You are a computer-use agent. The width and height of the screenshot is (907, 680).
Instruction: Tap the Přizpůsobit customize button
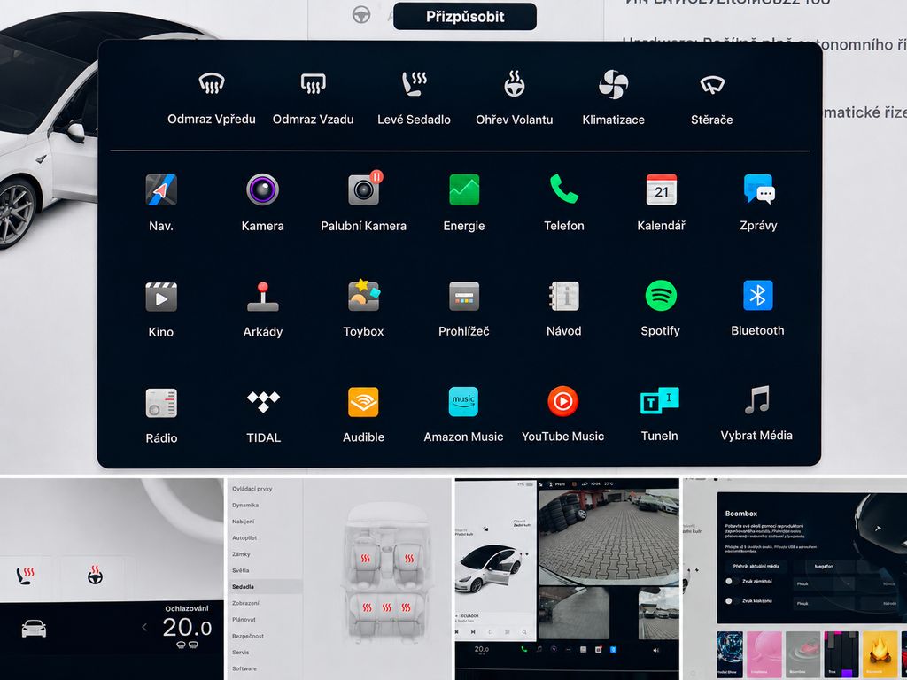[x=465, y=16]
